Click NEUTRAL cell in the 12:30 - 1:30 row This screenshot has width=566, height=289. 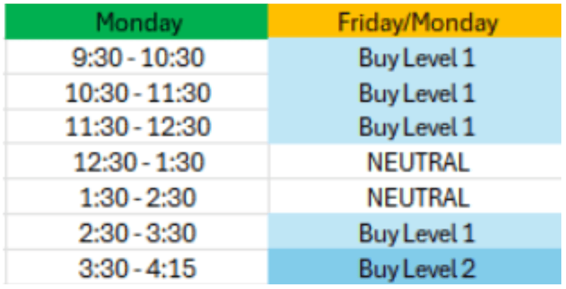click(x=415, y=161)
